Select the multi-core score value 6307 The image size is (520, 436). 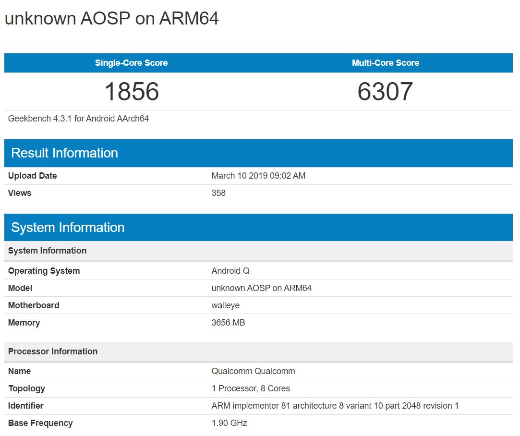click(385, 91)
